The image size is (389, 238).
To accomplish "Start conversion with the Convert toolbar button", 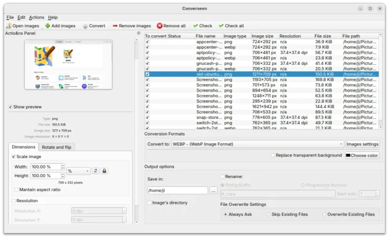I will pyautogui.click(x=85, y=26).
